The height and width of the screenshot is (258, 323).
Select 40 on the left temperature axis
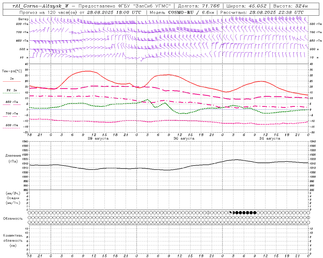pyautogui.click(x=26, y=64)
